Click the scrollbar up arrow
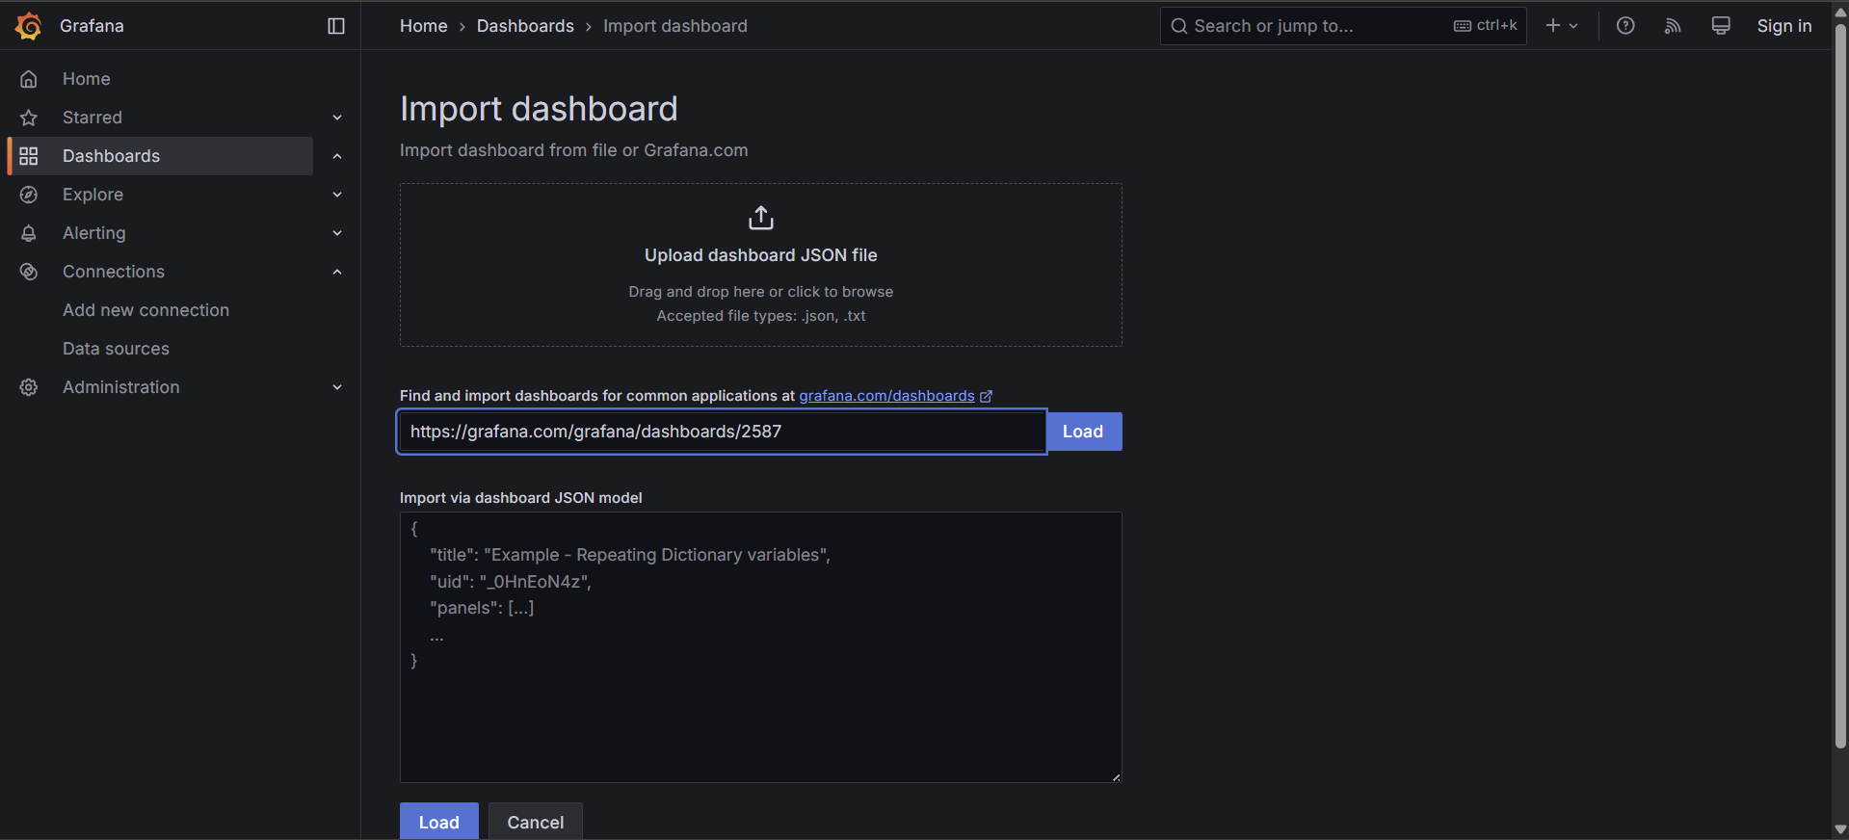This screenshot has height=840, width=1849. pyautogui.click(x=1841, y=13)
